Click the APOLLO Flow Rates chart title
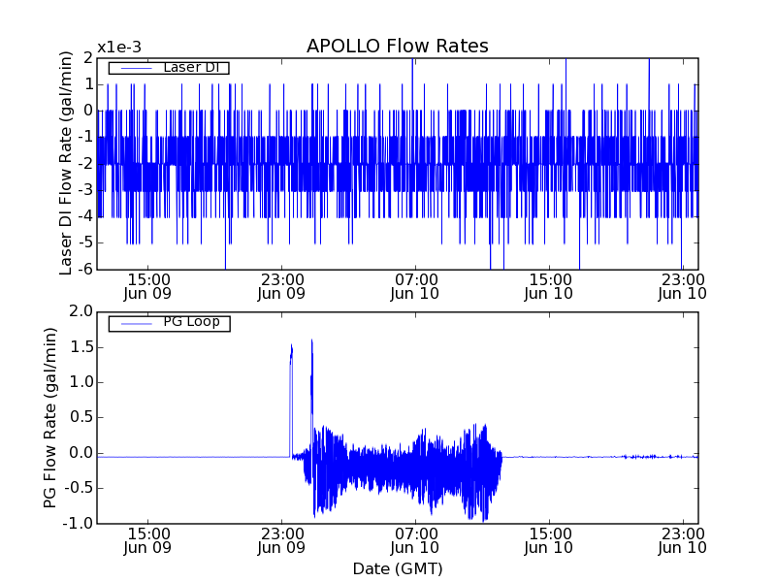 (397, 47)
